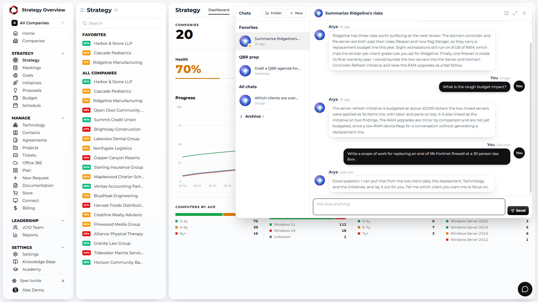Open the Budget icon in sidebar
This screenshot has height=302, width=538.
(x=15, y=98)
